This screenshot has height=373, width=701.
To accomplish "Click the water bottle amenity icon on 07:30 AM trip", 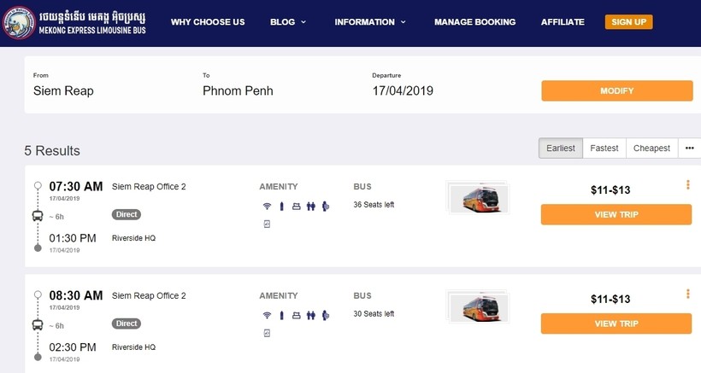I will [x=281, y=206].
